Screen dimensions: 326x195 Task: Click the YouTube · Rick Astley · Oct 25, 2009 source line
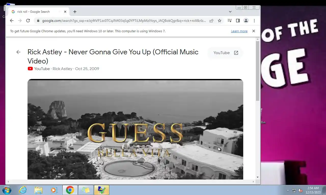(x=63, y=69)
